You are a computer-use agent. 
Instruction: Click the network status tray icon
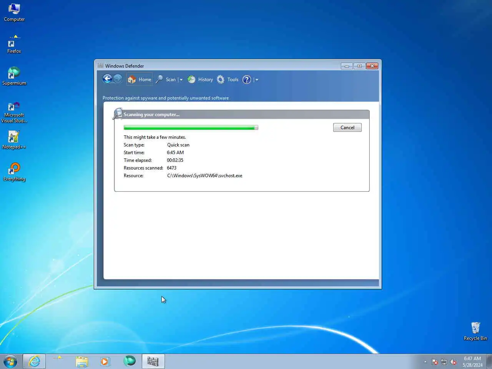point(444,362)
